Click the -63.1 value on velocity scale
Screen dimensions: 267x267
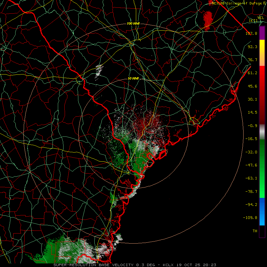[251, 178]
